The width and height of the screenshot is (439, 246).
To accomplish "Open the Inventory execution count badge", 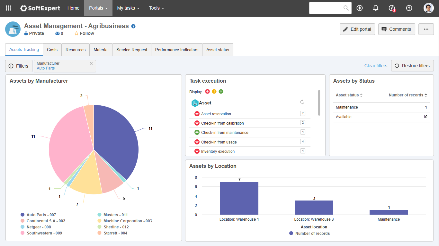I will pos(302,151).
